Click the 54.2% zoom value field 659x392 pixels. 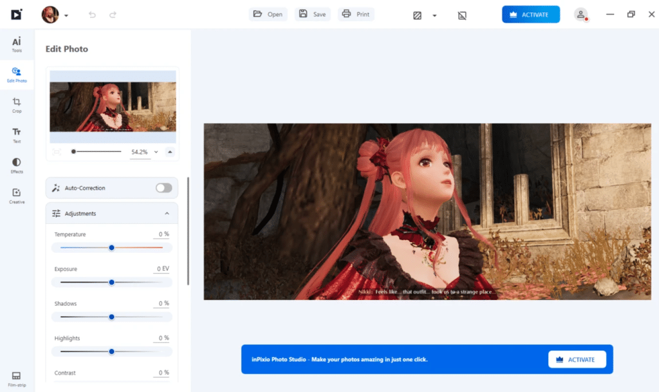click(140, 152)
